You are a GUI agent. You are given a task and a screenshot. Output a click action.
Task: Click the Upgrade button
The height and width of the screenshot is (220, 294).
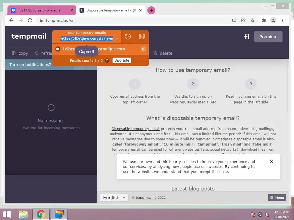pyautogui.click(x=122, y=60)
